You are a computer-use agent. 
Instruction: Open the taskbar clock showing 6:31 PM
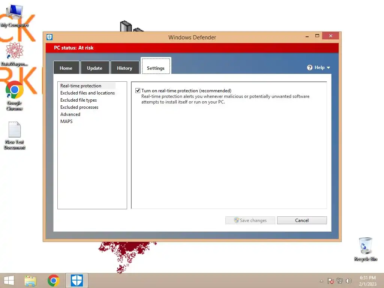coord(367,281)
